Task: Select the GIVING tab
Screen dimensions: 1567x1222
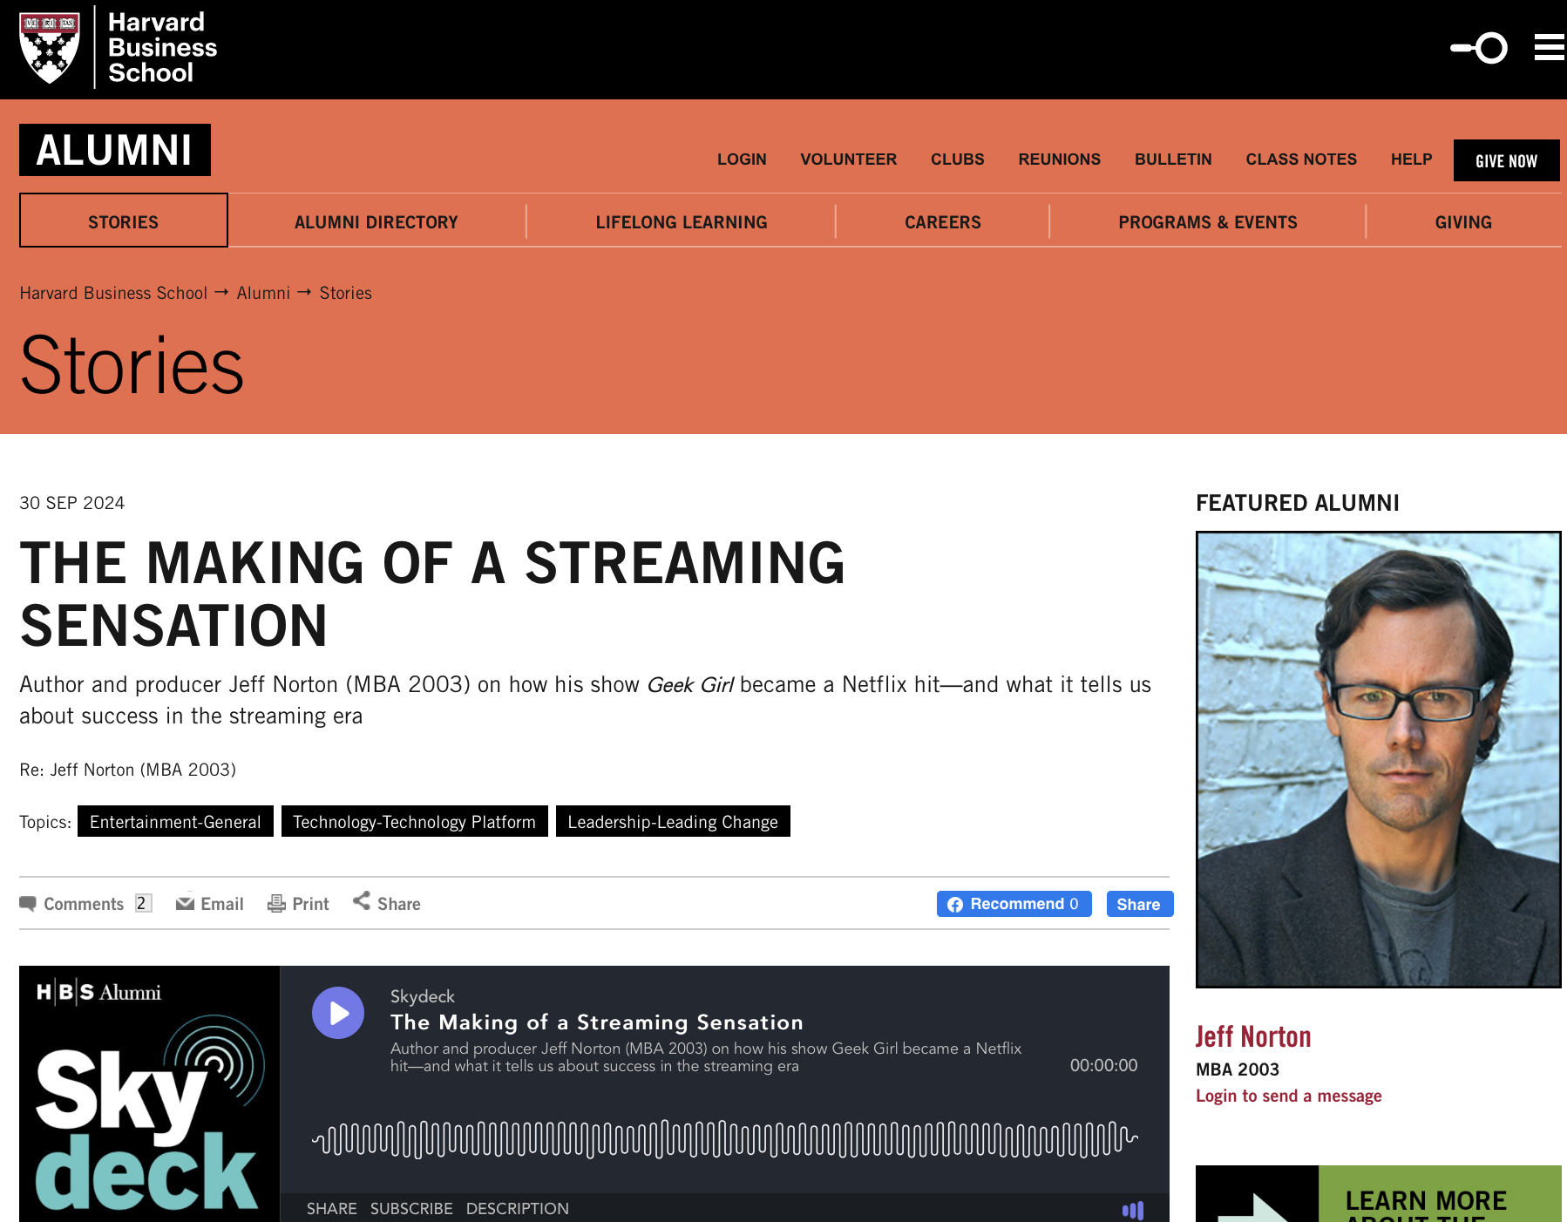Action: pyautogui.click(x=1463, y=222)
